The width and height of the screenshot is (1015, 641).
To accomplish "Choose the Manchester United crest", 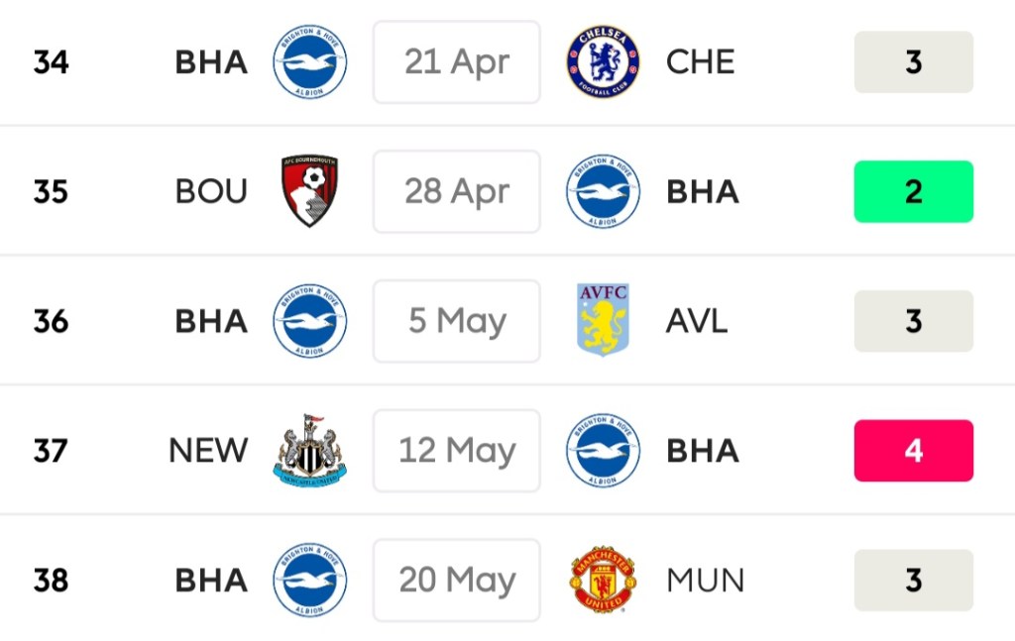I will [x=603, y=580].
